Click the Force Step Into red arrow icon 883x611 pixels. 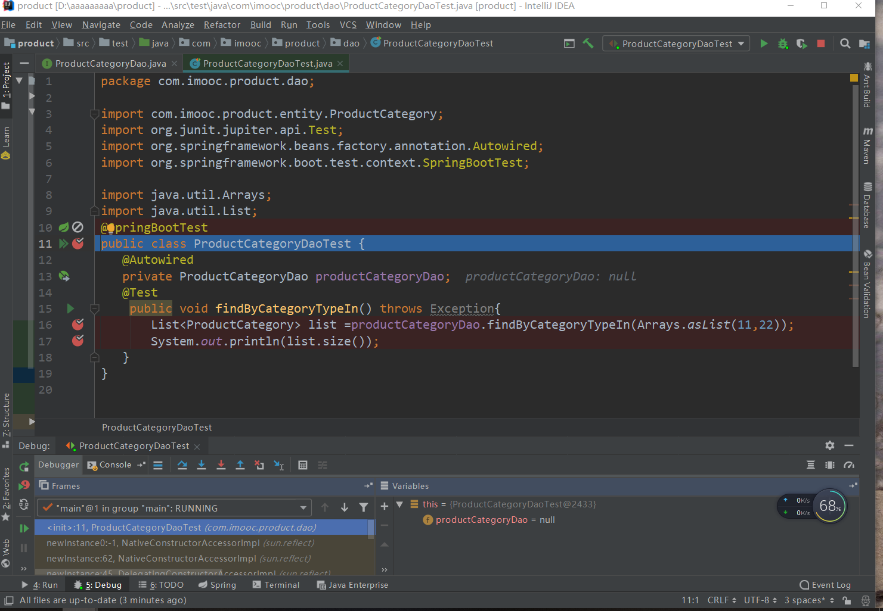221,465
